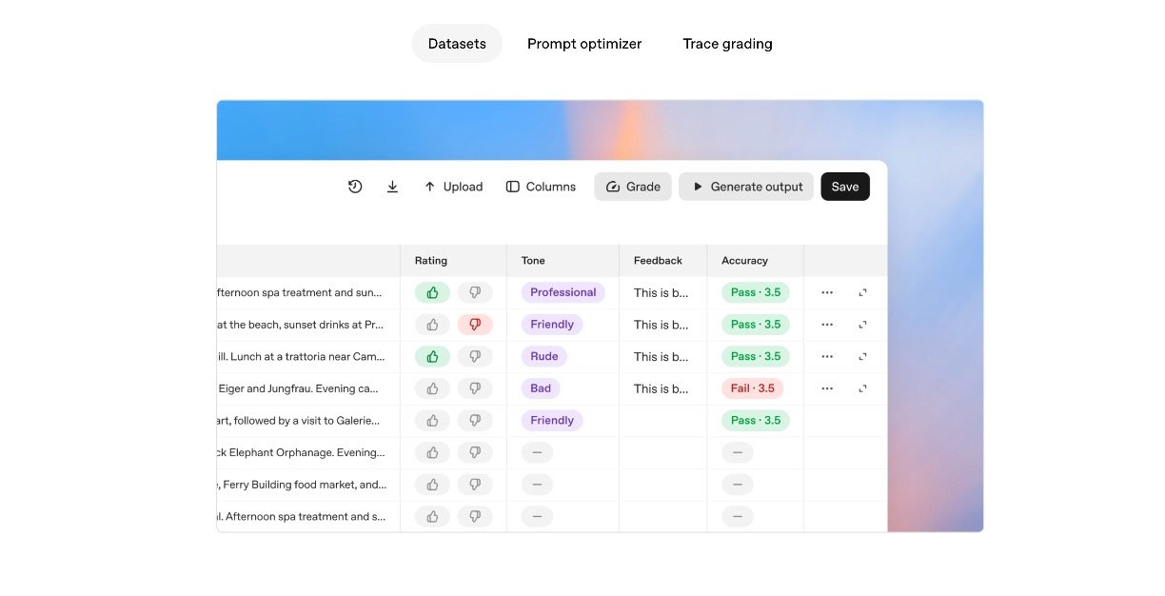The image size is (1165, 596).
Task: Expand the Rude tone row
Action: (862, 356)
